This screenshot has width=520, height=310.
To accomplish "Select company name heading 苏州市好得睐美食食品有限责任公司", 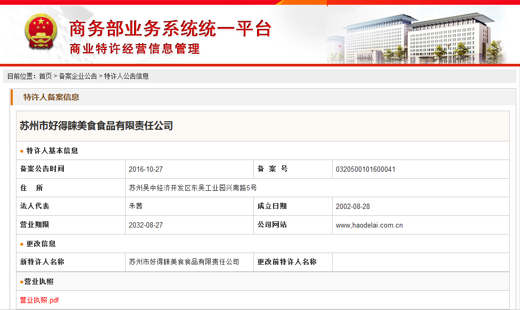I will [96, 126].
